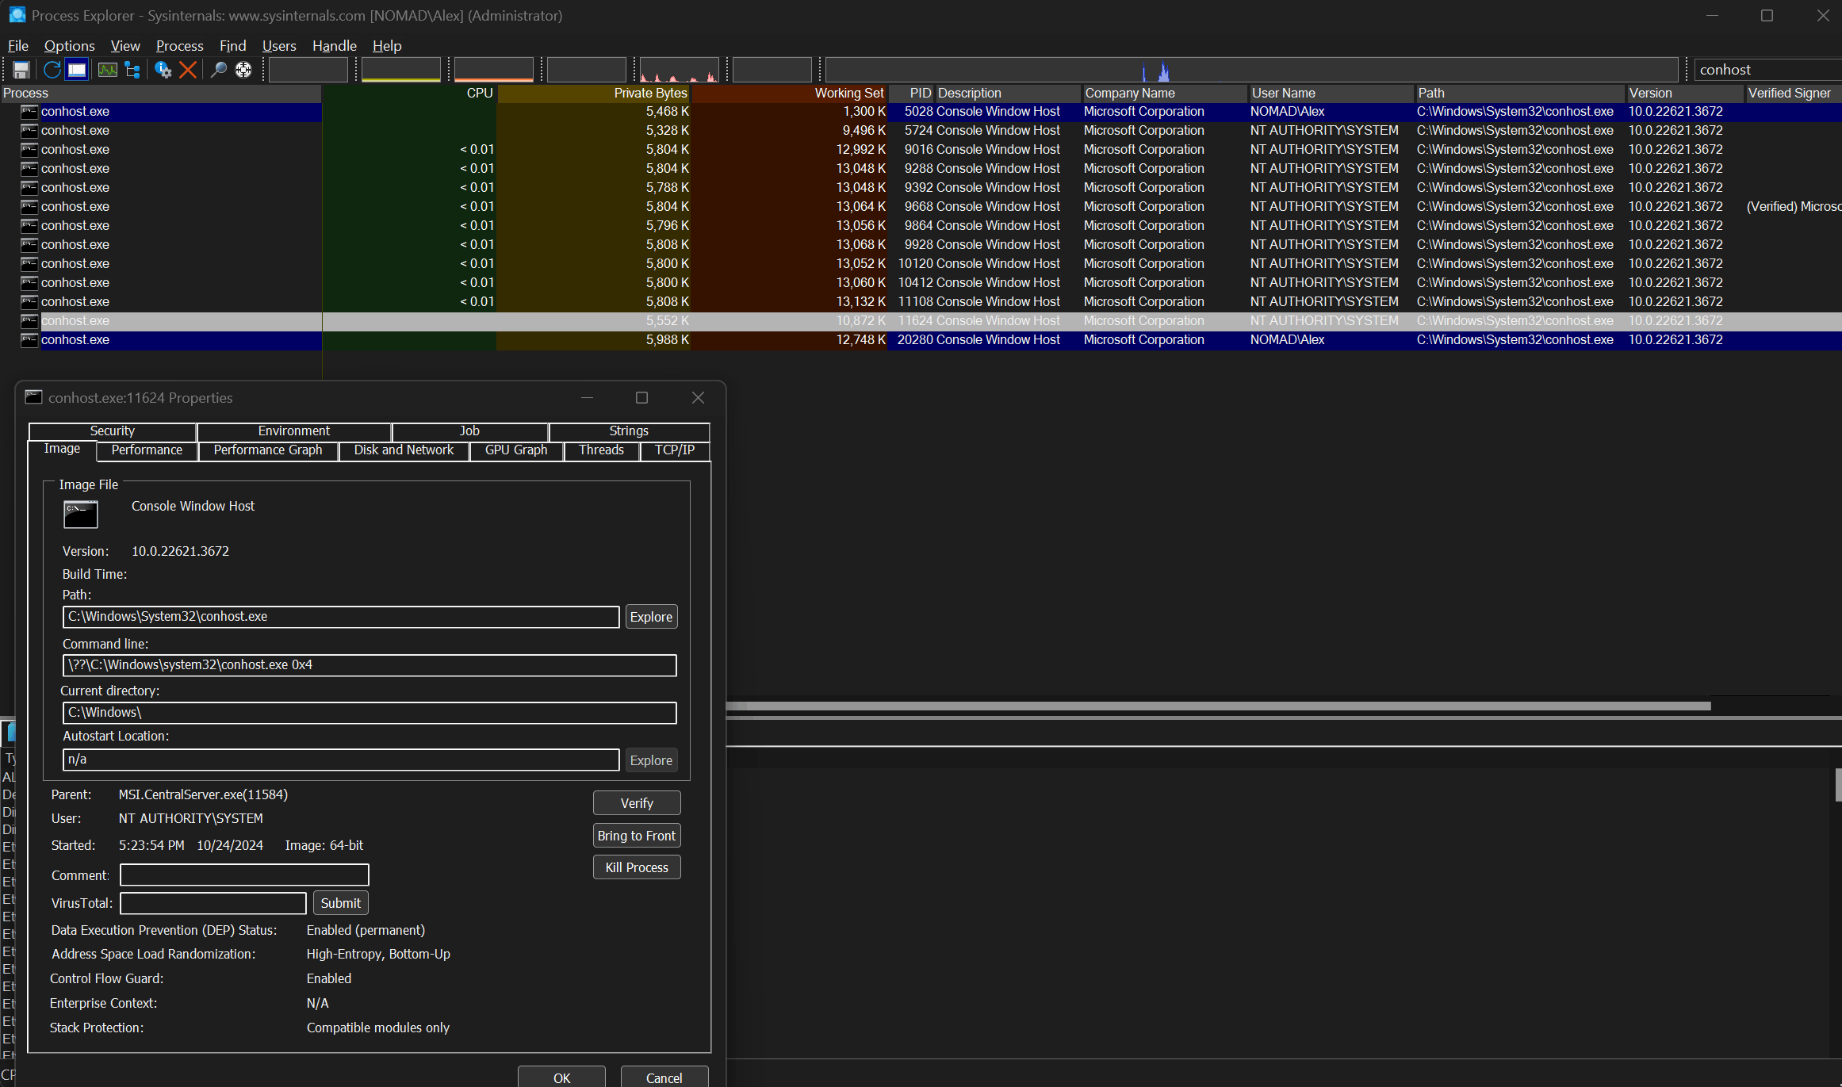Click inside the Comment input field
This screenshot has width=1842, height=1087.
tap(244, 875)
